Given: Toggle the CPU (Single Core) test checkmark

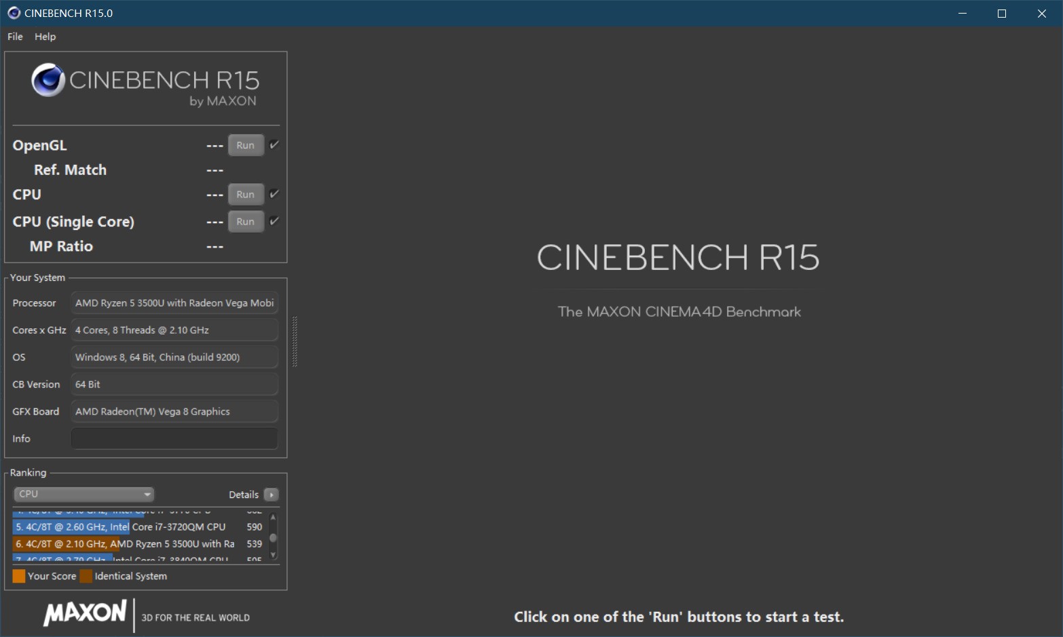Looking at the screenshot, I should [273, 221].
